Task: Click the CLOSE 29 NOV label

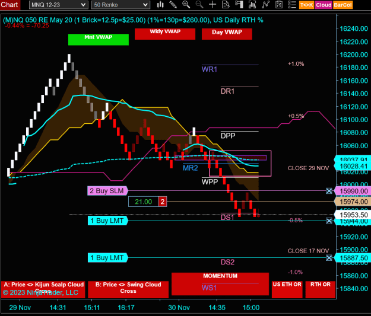Action: tap(308, 168)
